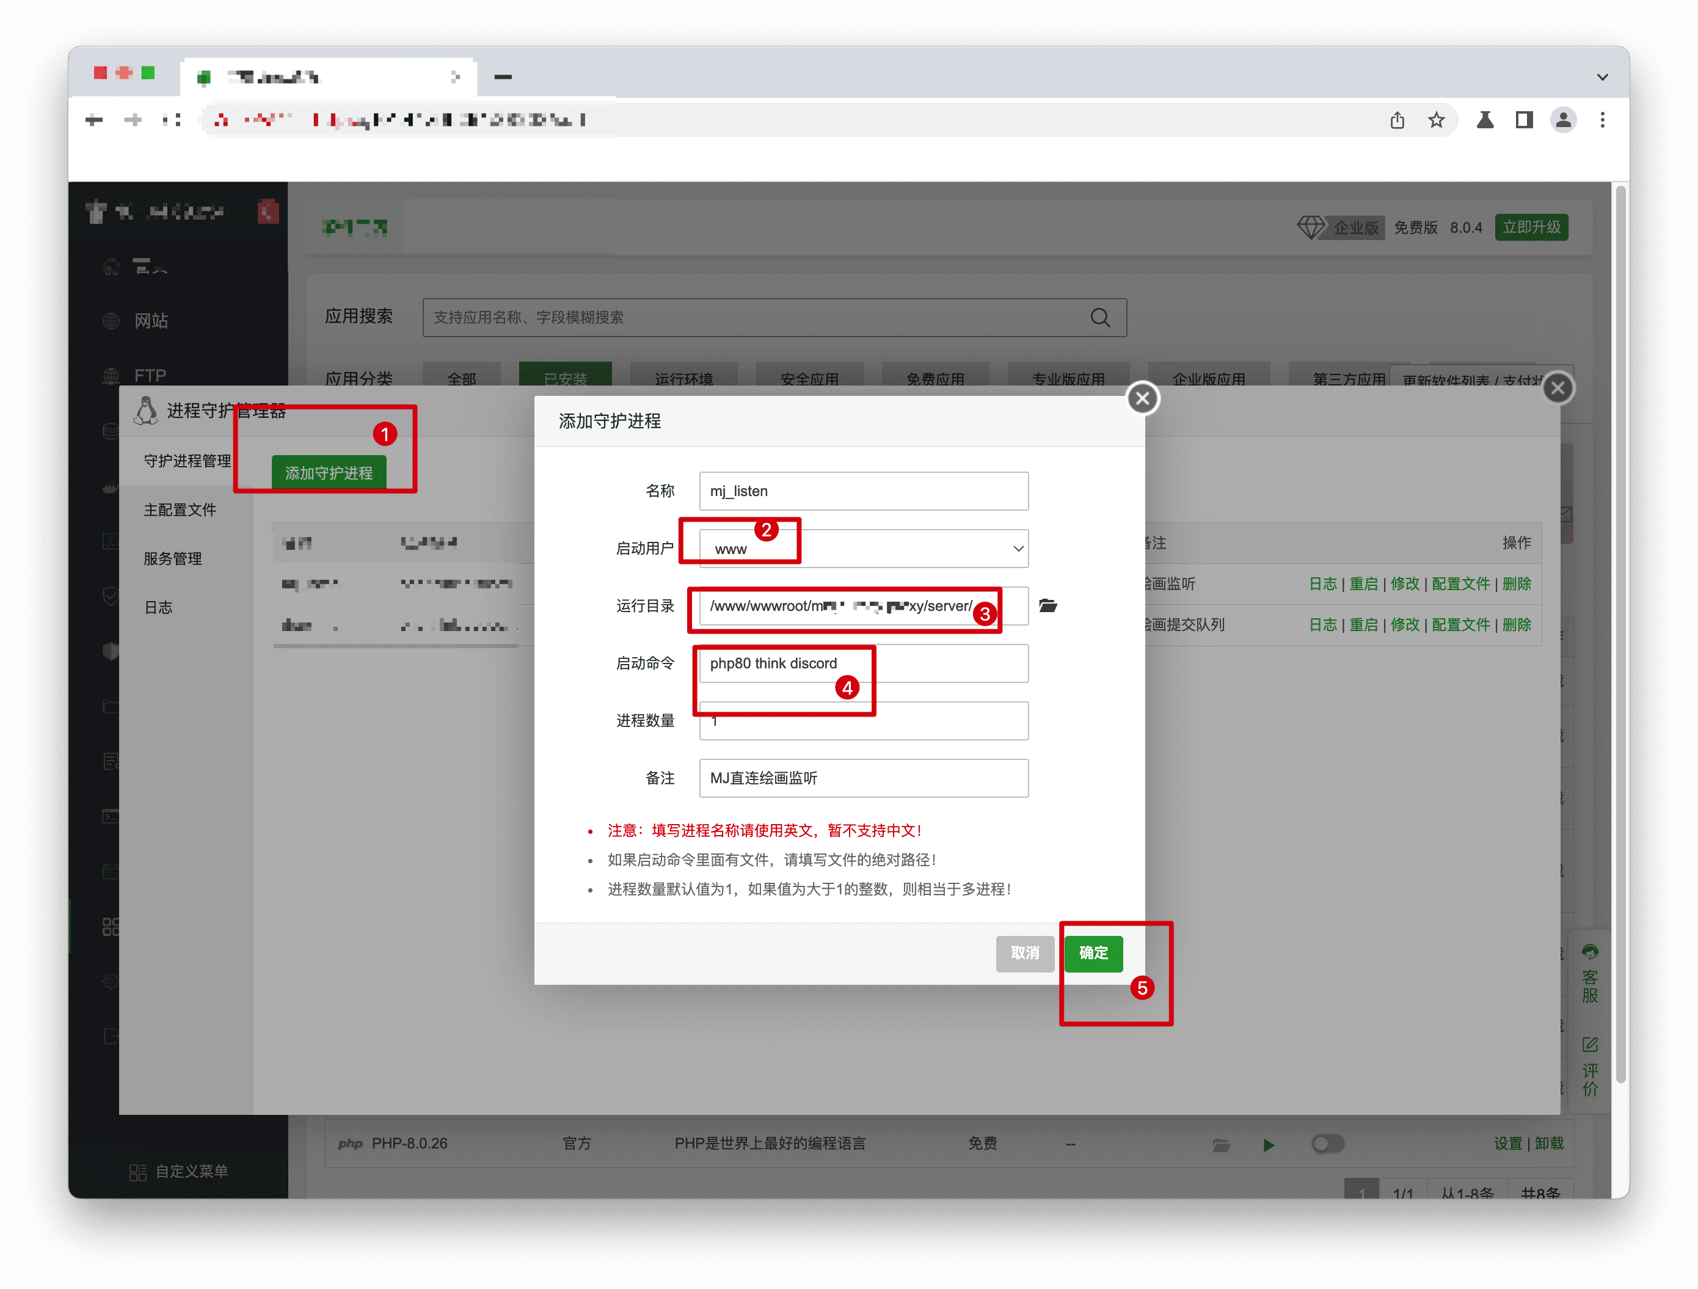Click 进程数量 input field
The height and width of the screenshot is (1289, 1698).
[864, 721]
